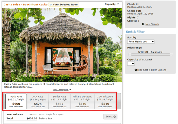
Task: Click the Casita Brisa room photo
Action: coord(62,45)
